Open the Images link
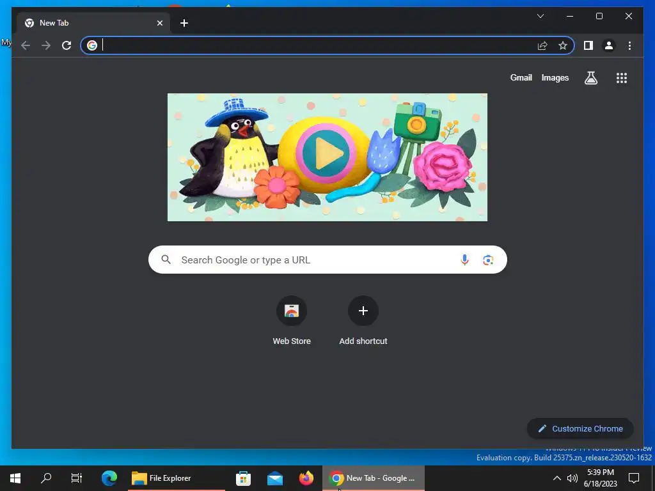This screenshot has height=491, width=655. click(555, 77)
